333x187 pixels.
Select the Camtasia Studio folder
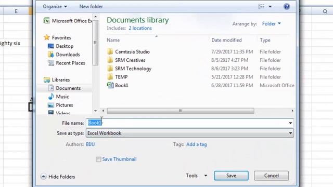point(129,52)
